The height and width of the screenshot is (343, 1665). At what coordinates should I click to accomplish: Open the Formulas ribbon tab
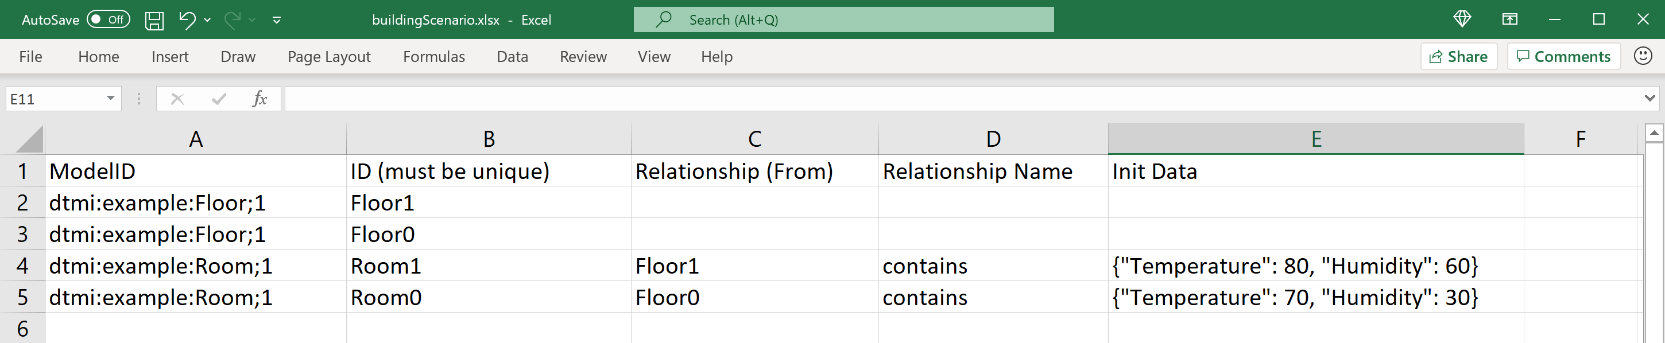(x=433, y=57)
